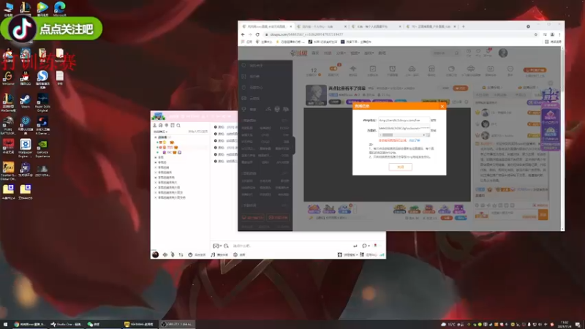The width and height of the screenshot is (585, 329).
Task: Go to 鱼吧 in Douyu navigation
Action: click(x=382, y=53)
